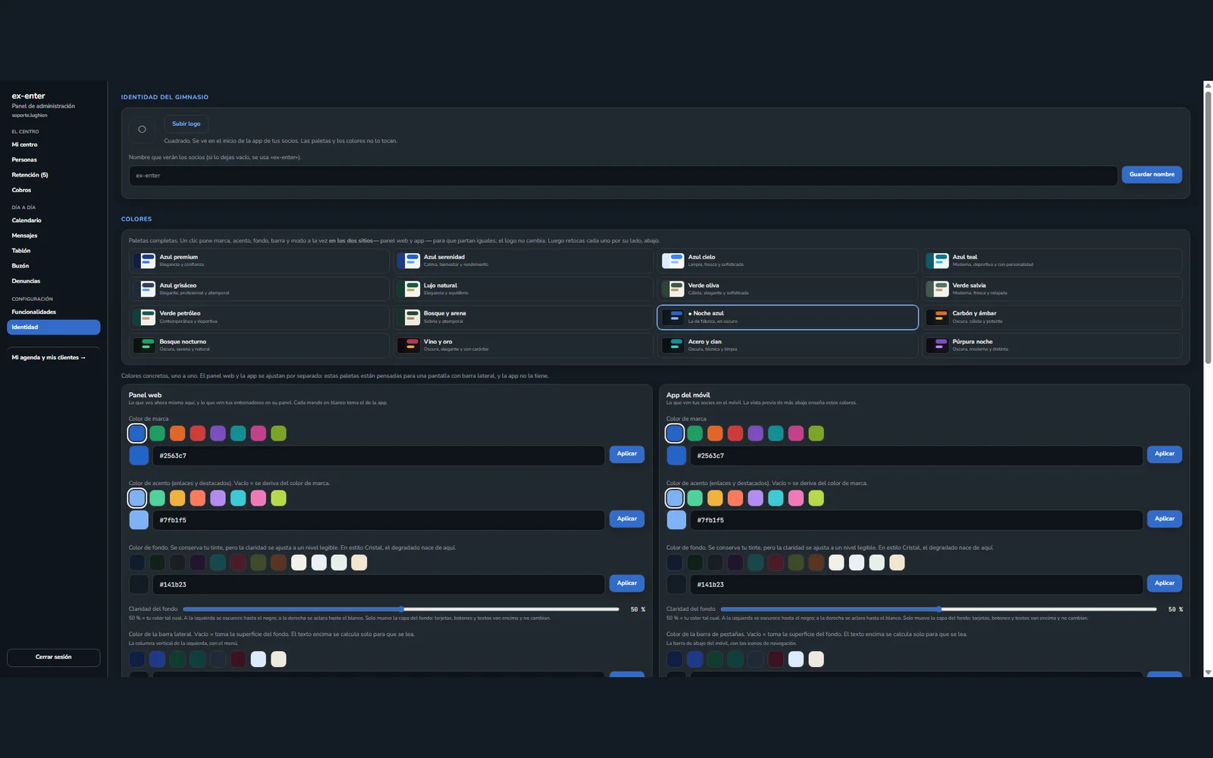Pick the Vino y oro palette
Viewport: 1213px width, 758px height.
click(523, 346)
